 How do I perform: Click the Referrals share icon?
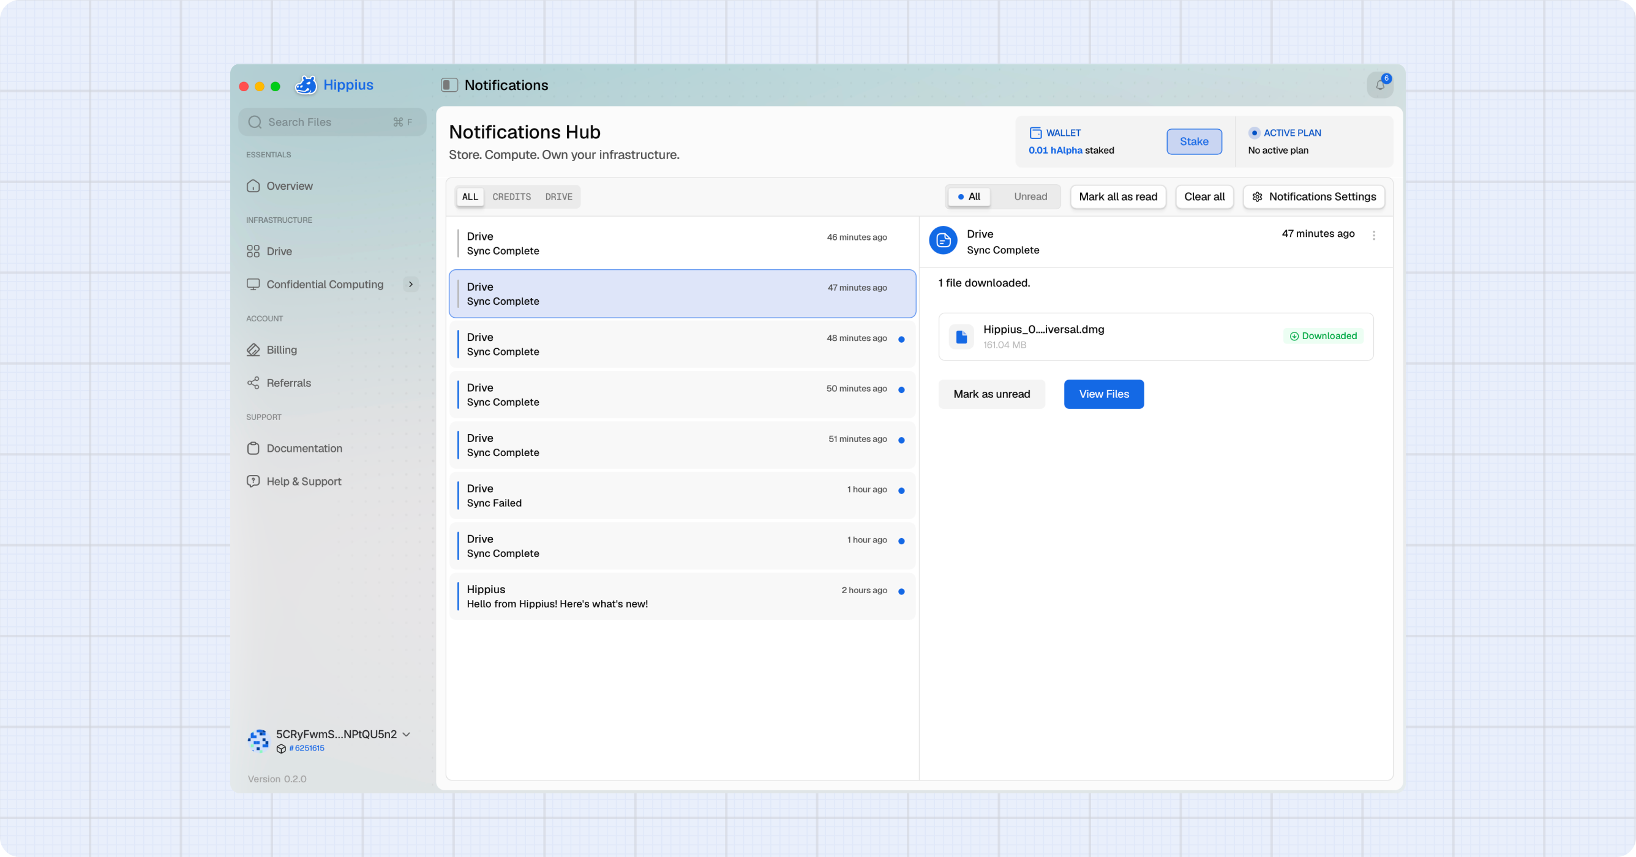(x=253, y=383)
